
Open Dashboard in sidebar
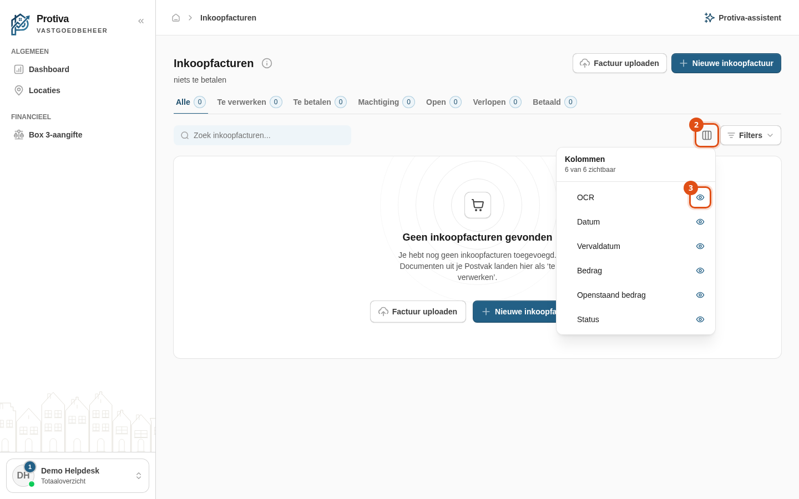[78, 69]
